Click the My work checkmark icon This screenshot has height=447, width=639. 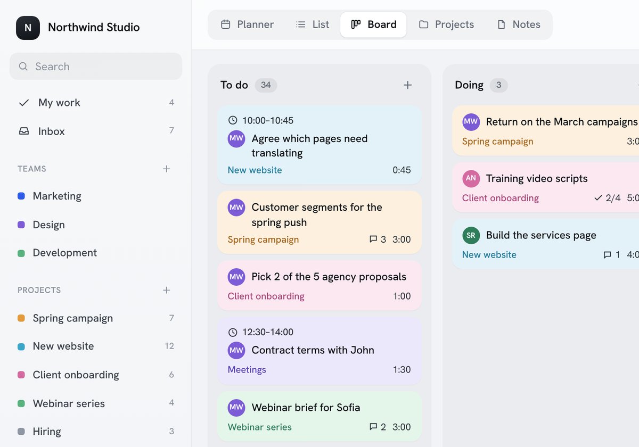[24, 103]
